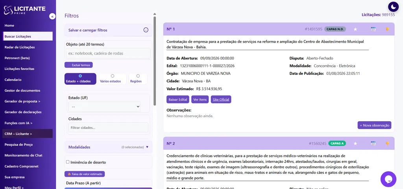Click the edital number 13231006000111-1-000027/2026
The width and height of the screenshot is (403, 189).
click(x=207, y=66)
